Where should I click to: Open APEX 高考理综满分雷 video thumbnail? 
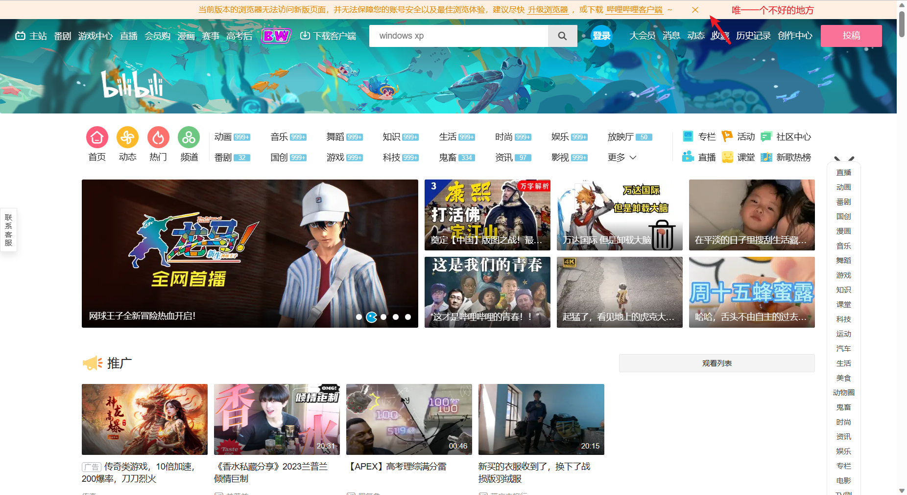[x=409, y=419]
